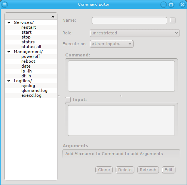Open the Role unrestricted dropdown
Screen dimensions: 187x185
(x=135, y=33)
